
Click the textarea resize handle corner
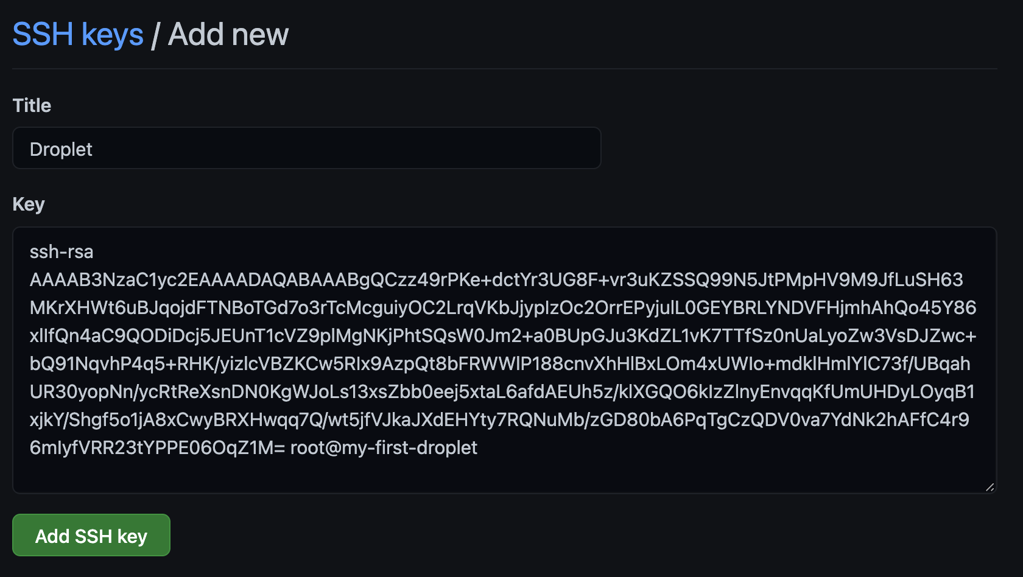point(990,486)
